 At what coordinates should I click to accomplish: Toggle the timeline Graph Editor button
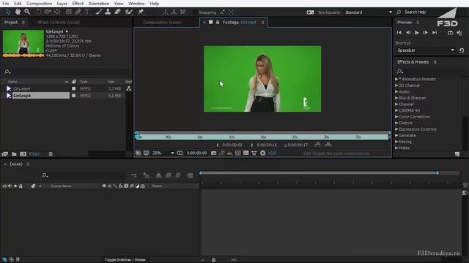pos(191,175)
